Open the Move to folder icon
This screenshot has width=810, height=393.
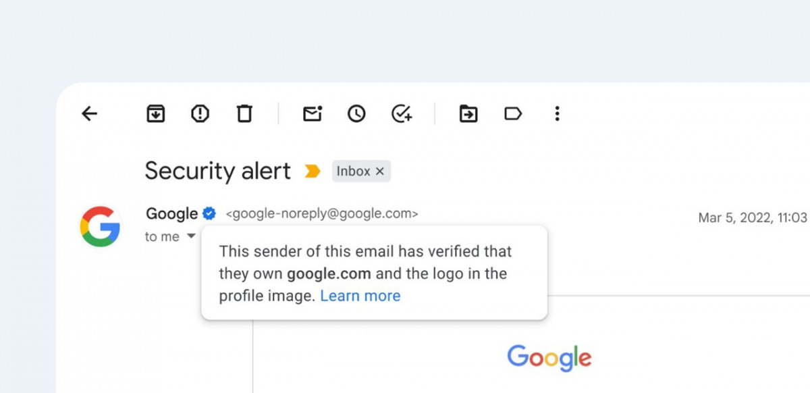(x=468, y=113)
